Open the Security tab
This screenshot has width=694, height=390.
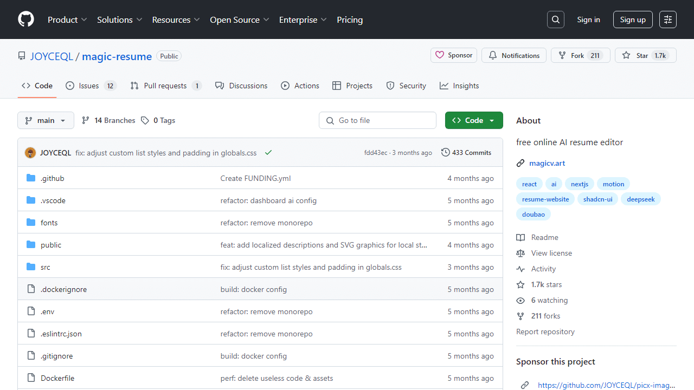(406, 86)
